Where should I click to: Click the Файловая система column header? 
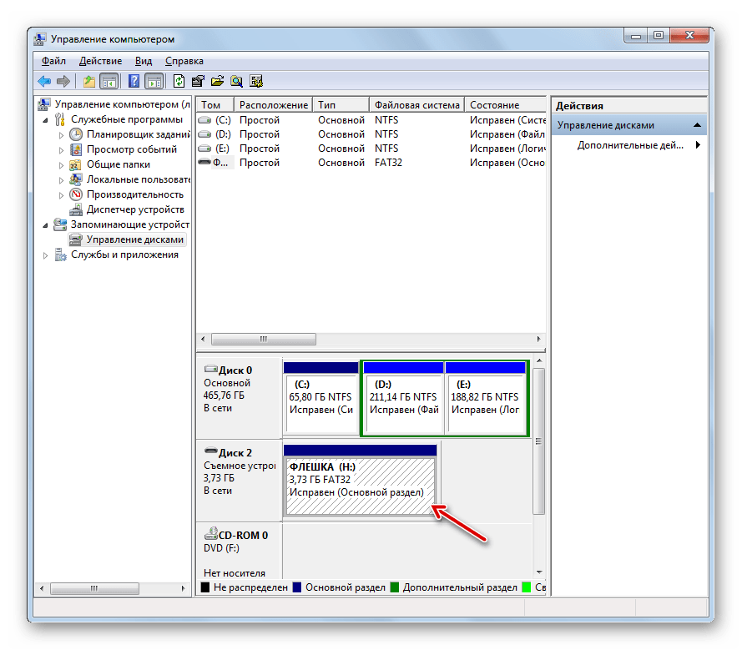tap(416, 105)
